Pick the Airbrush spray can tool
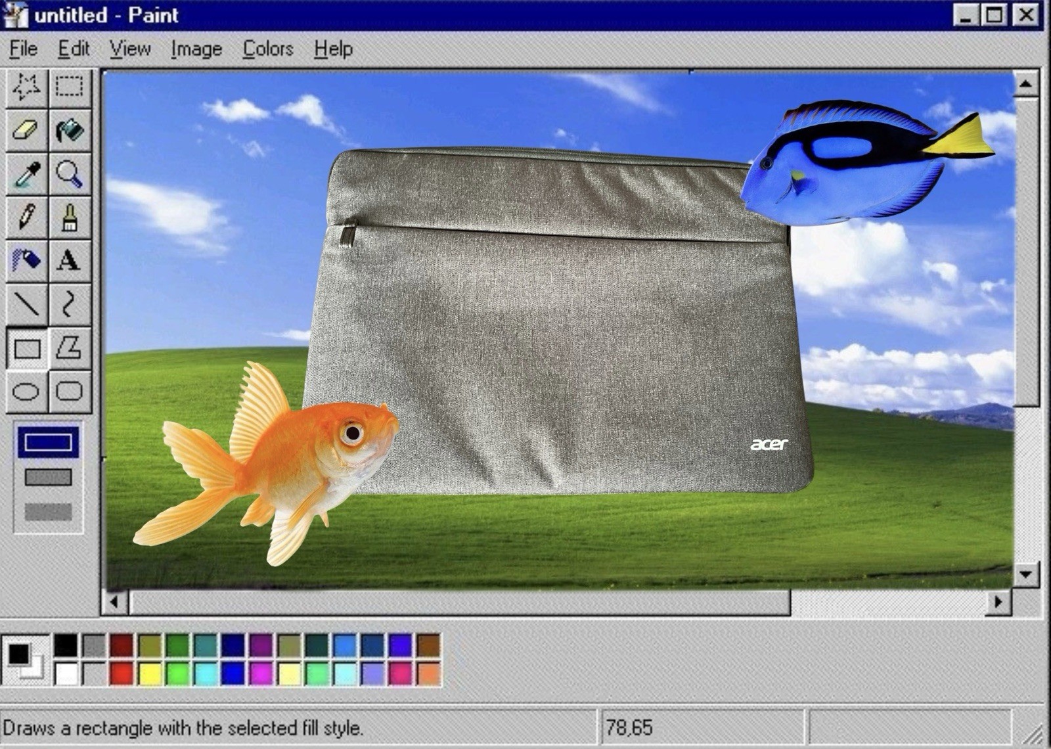Image resolution: width=1051 pixels, height=749 pixels. [x=26, y=260]
